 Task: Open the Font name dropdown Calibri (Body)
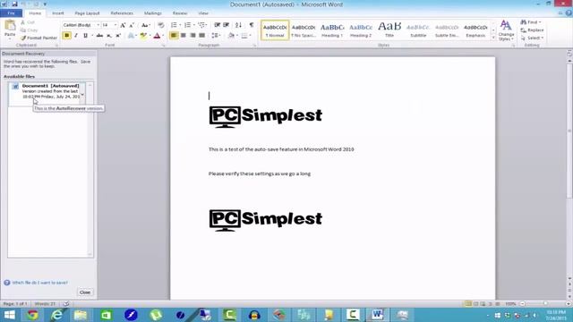98,25
